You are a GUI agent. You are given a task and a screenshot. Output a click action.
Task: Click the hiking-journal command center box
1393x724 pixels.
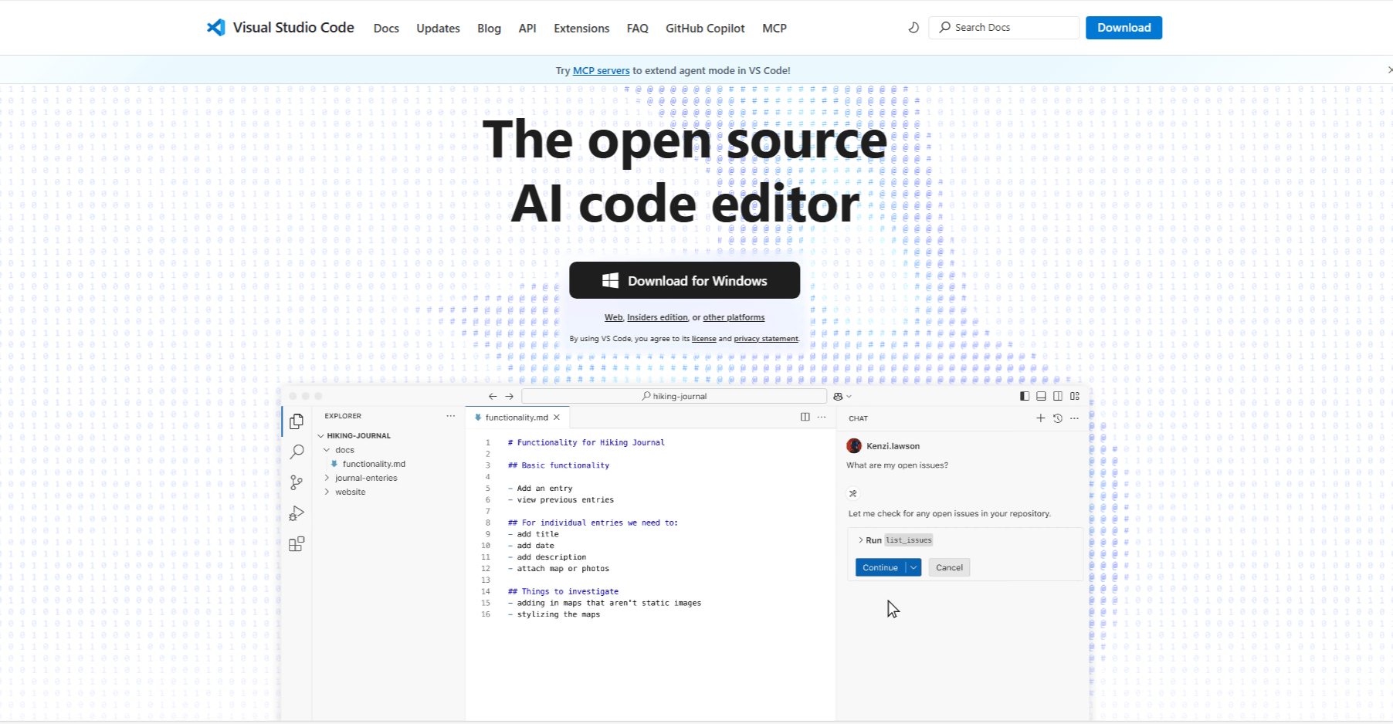tap(674, 396)
